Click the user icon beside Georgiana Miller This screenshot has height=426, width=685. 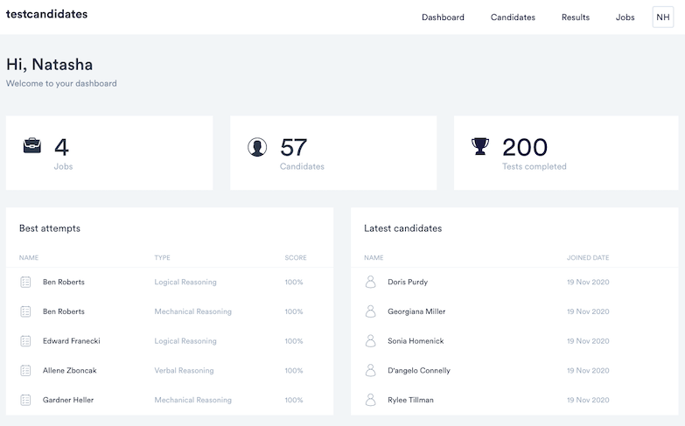[370, 311]
